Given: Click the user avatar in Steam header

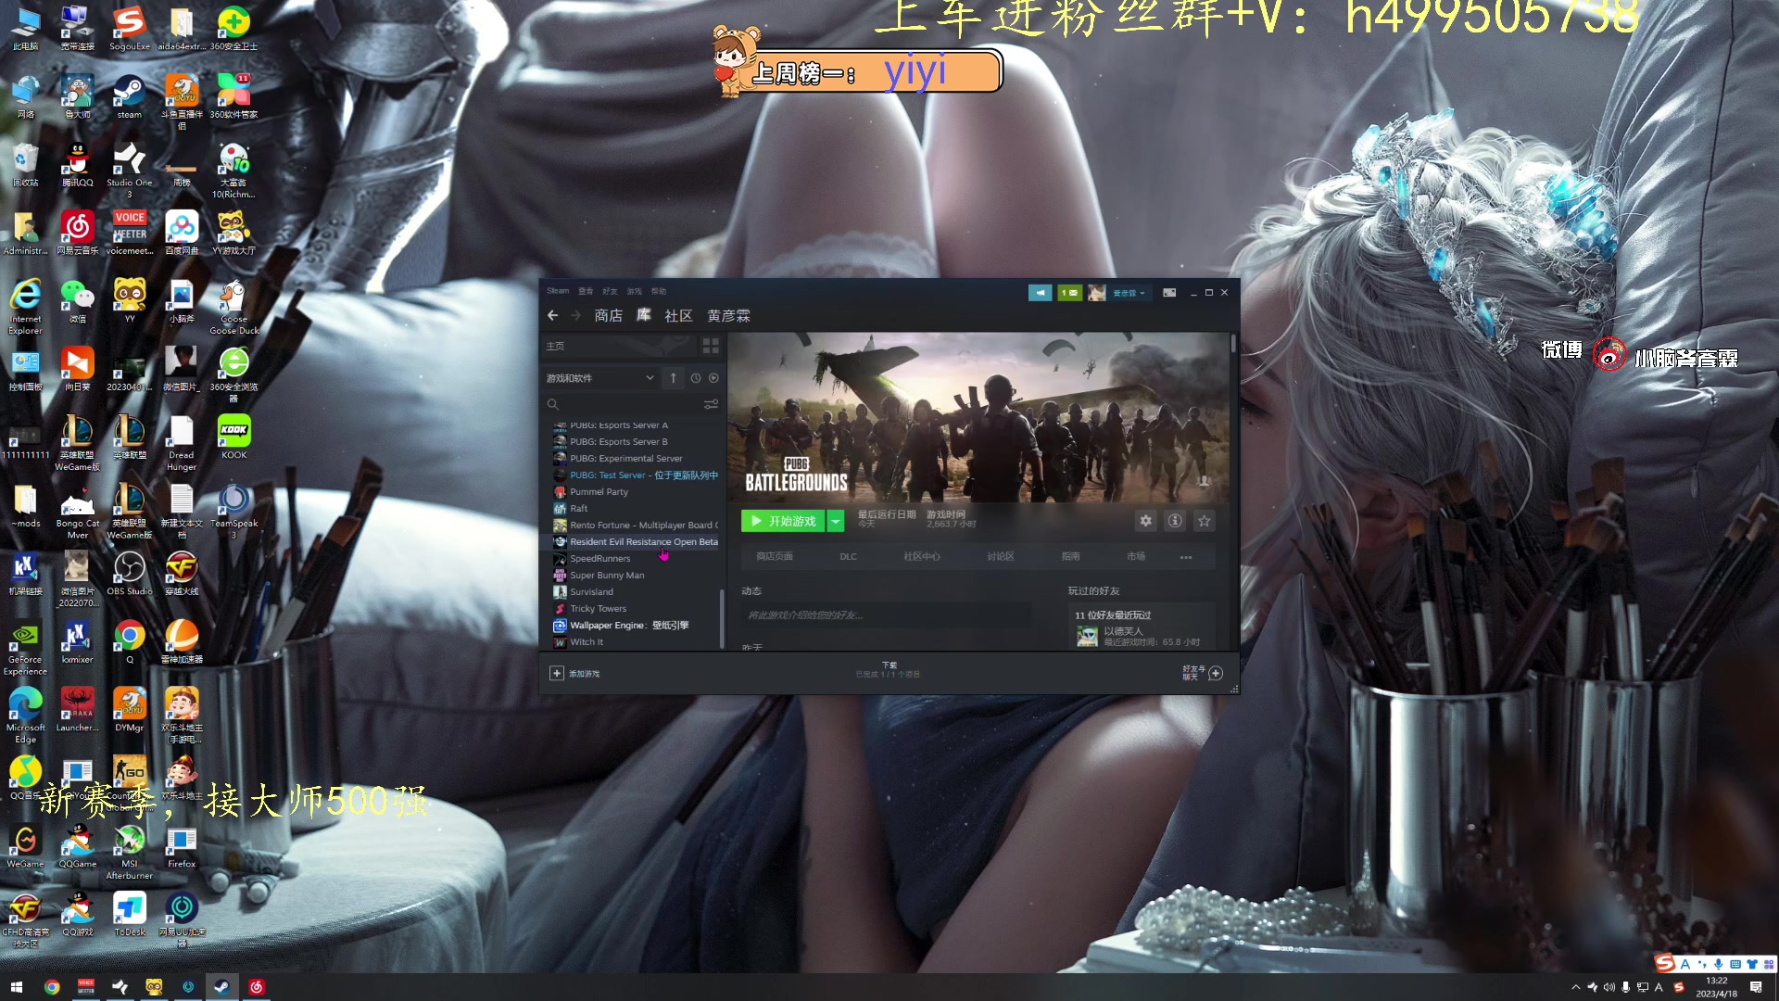Looking at the screenshot, I should (x=1097, y=293).
